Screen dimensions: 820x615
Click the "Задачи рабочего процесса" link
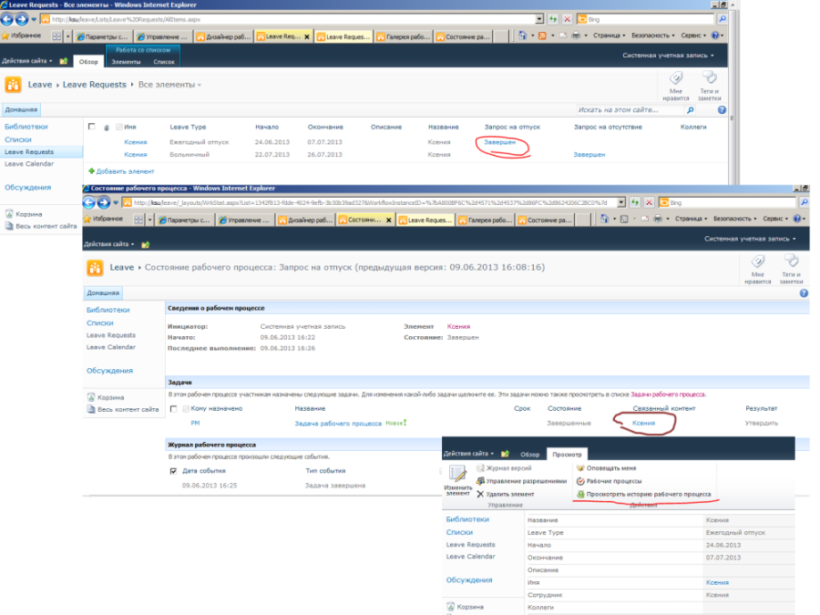coord(667,395)
